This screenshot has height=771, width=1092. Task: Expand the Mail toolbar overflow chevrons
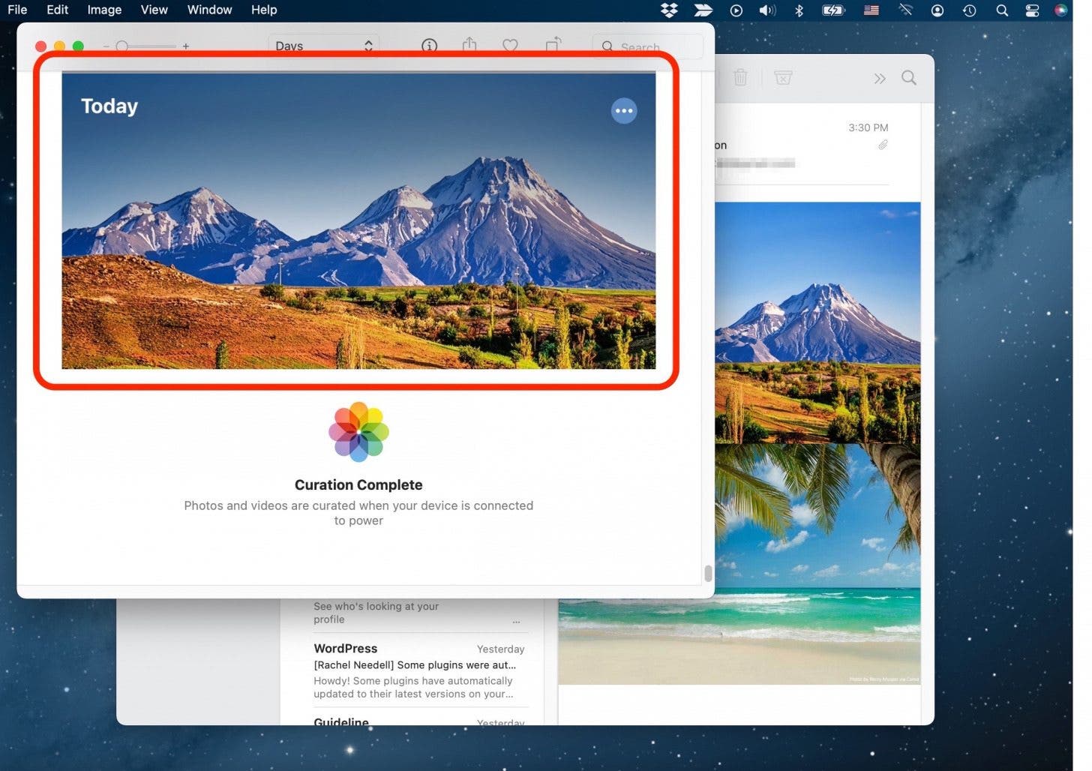pyautogui.click(x=879, y=78)
